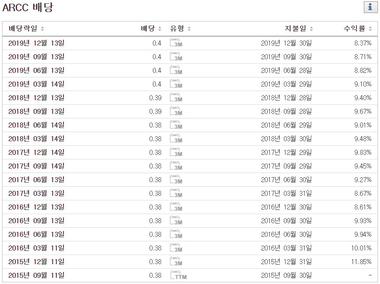The width and height of the screenshot is (380, 284).
Task: Click payment date 2019년 06월 28일
Action: pos(286,70)
